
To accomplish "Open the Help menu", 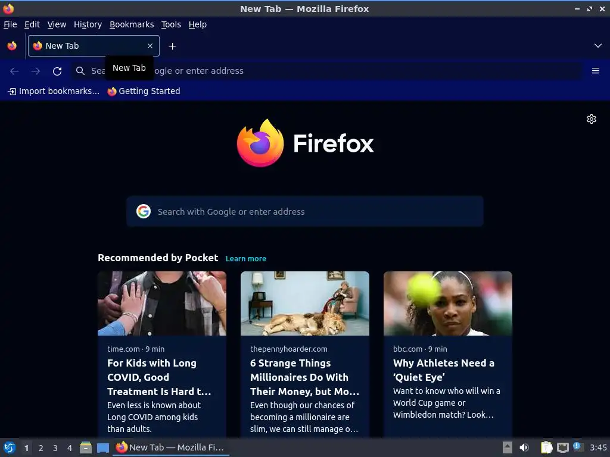I will (x=198, y=24).
